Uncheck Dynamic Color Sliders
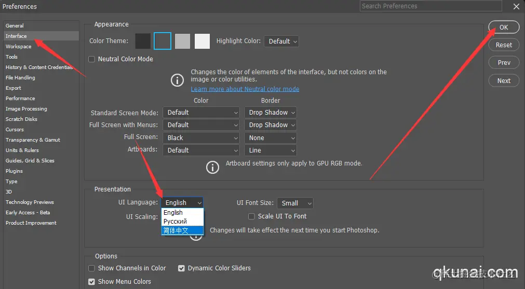Screen dimensions: 525x289 181,268
